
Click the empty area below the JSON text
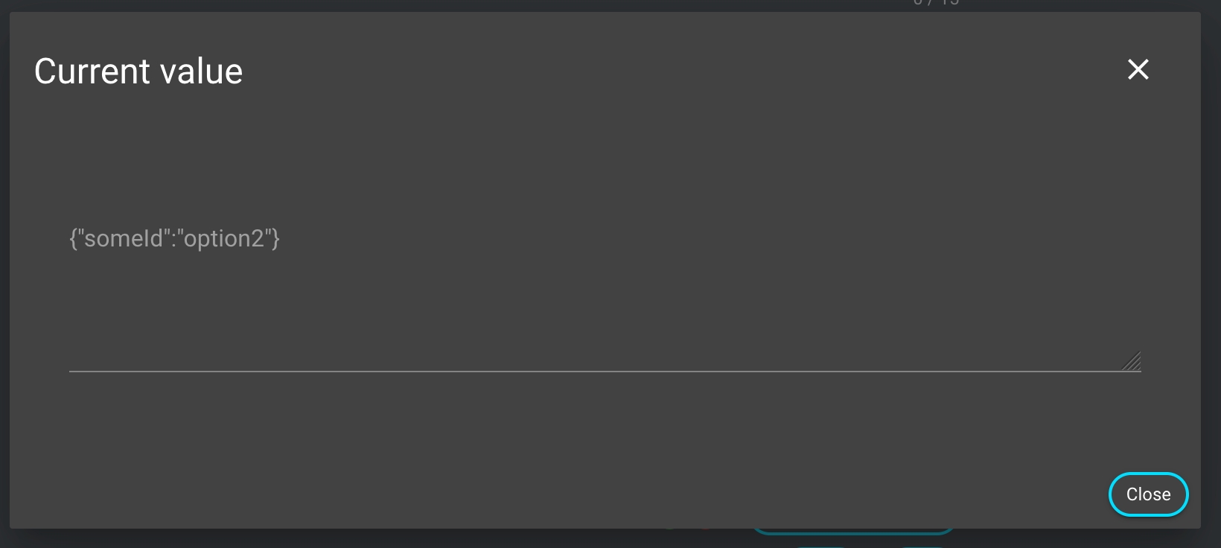[x=596, y=313]
